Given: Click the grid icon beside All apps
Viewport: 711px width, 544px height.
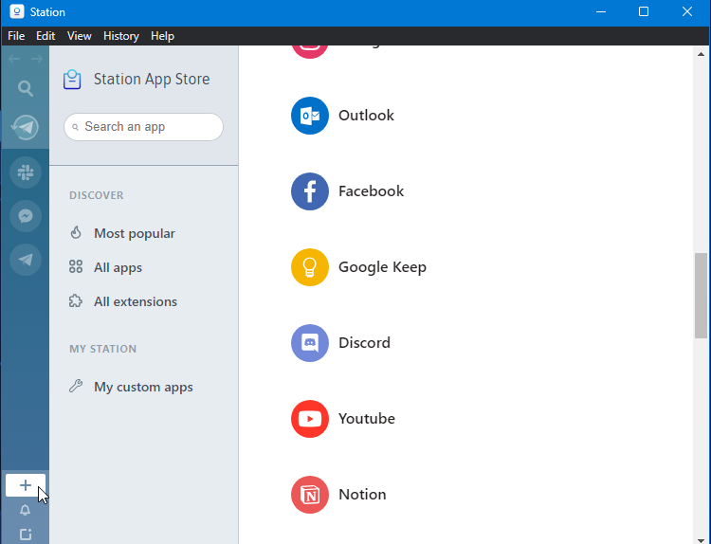Looking at the screenshot, I should (x=76, y=266).
